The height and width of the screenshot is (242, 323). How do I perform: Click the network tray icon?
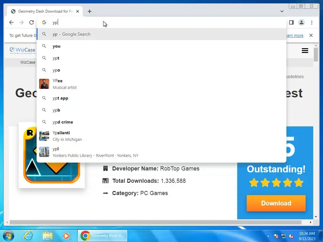(284, 236)
